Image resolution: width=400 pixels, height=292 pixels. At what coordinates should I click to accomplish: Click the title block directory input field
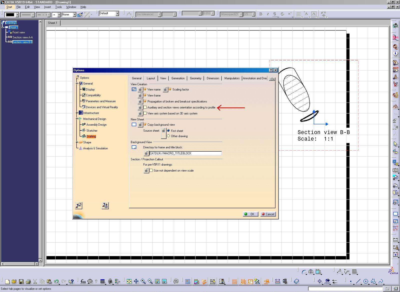(185, 153)
